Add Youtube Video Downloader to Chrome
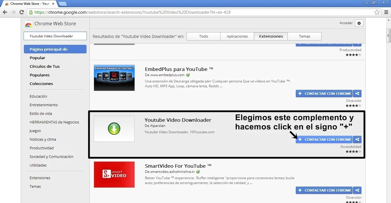 [324, 140]
